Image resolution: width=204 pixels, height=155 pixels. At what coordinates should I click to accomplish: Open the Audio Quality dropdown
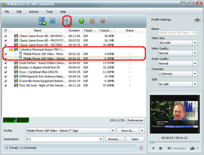pos(195,64)
